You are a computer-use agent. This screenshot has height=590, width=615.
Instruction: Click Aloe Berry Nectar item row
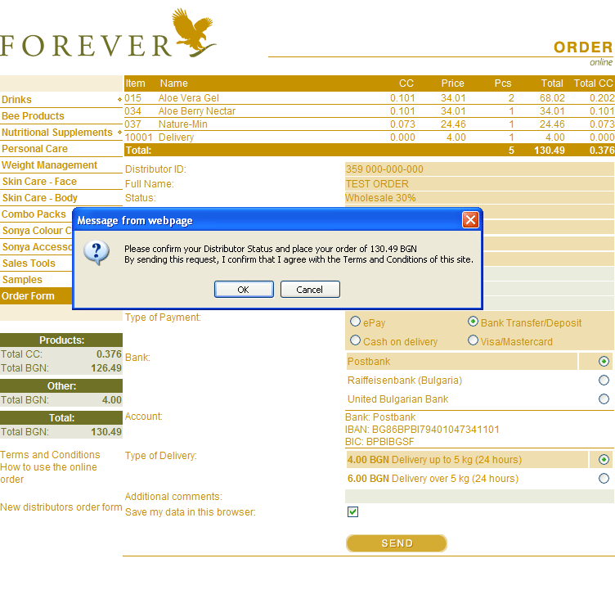[x=369, y=111]
